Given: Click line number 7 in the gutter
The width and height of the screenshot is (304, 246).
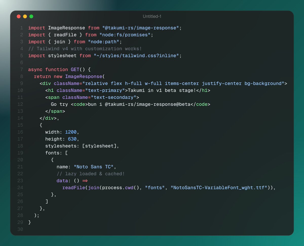Looking at the screenshot, I should click(x=22, y=70).
